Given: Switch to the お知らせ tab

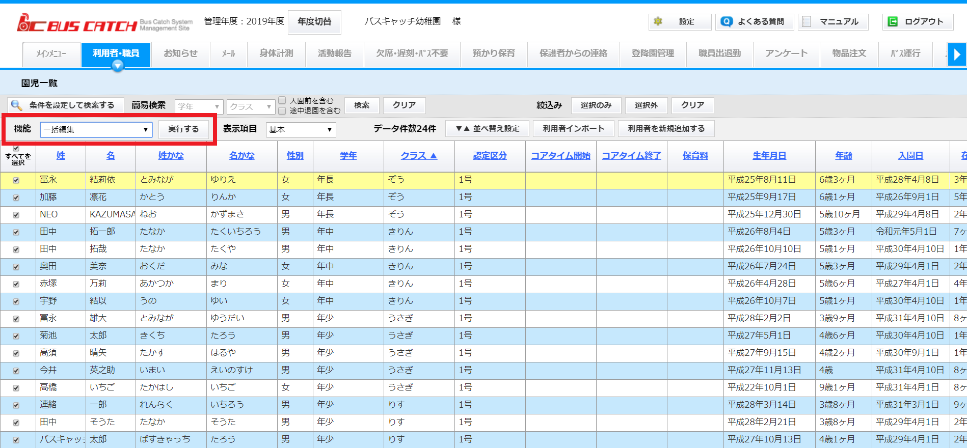Looking at the screenshot, I should click(180, 53).
